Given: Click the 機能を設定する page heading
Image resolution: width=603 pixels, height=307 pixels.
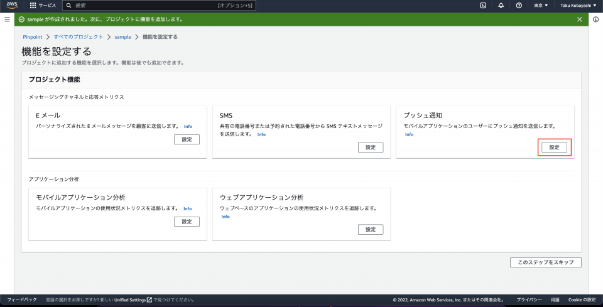Looking at the screenshot, I should tap(57, 51).
